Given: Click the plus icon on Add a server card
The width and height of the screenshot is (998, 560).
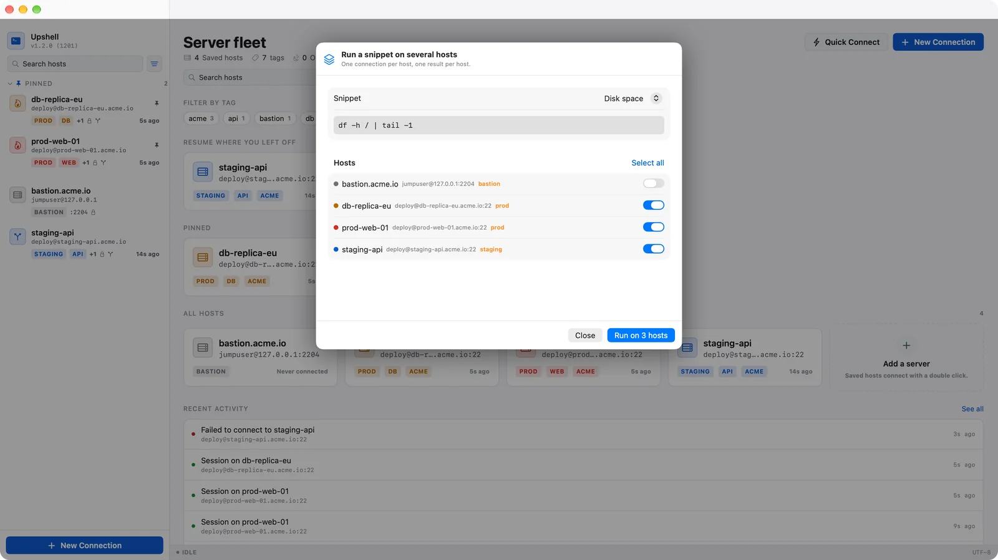Looking at the screenshot, I should tap(906, 345).
